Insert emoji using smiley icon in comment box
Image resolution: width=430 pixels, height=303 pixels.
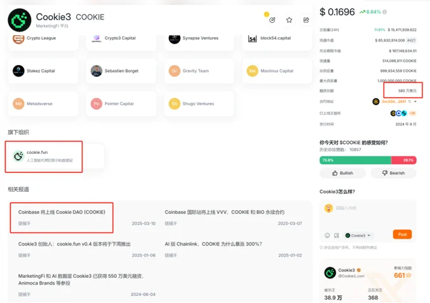pos(327,235)
